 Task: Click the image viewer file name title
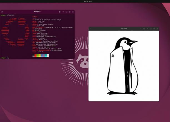point(124,28)
